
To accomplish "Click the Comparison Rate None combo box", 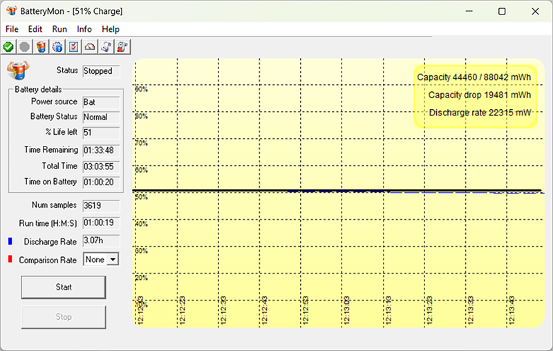I will pyautogui.click(x=101, y=260).
